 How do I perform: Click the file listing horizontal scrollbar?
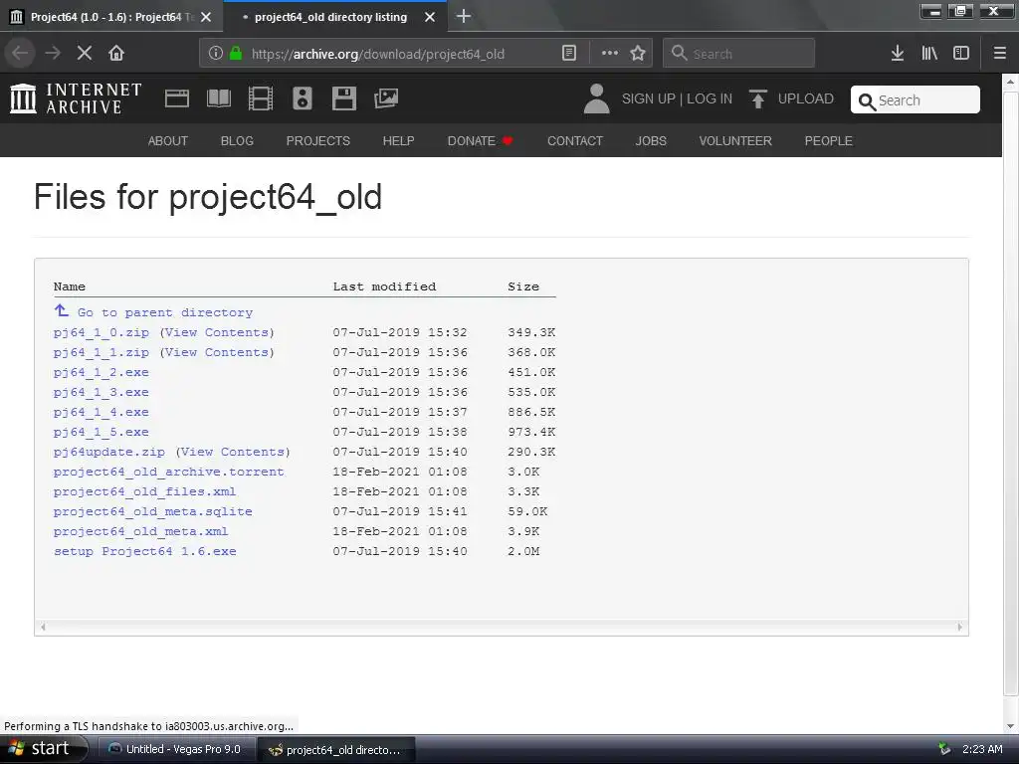pyautogui.click(x=502, y=627)
